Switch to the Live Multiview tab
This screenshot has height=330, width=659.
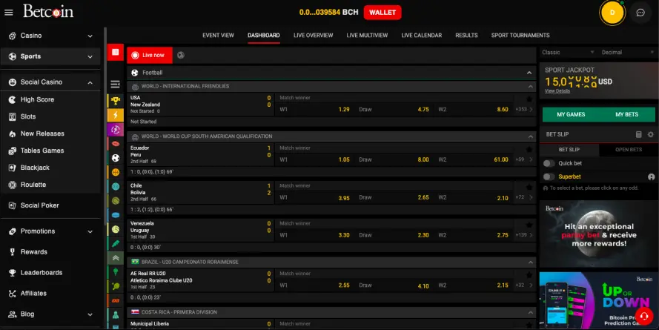[367, 36]
